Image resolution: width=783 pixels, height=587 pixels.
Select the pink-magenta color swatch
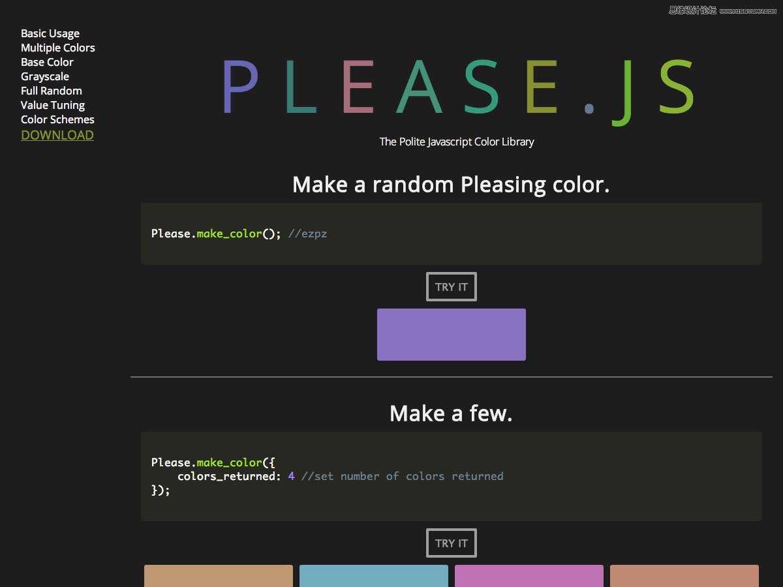pyautogui.click(x=529, y=576)
